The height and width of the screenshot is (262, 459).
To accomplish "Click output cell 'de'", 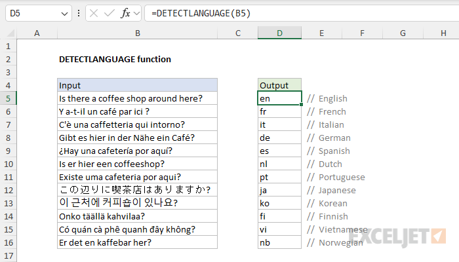I will (x=279, y=138).
